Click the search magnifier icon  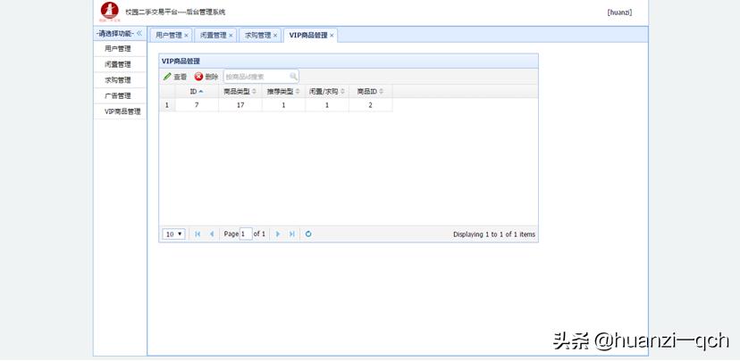click(x=293, y=77)
